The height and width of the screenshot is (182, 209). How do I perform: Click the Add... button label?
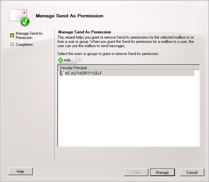tap(69, 60)
